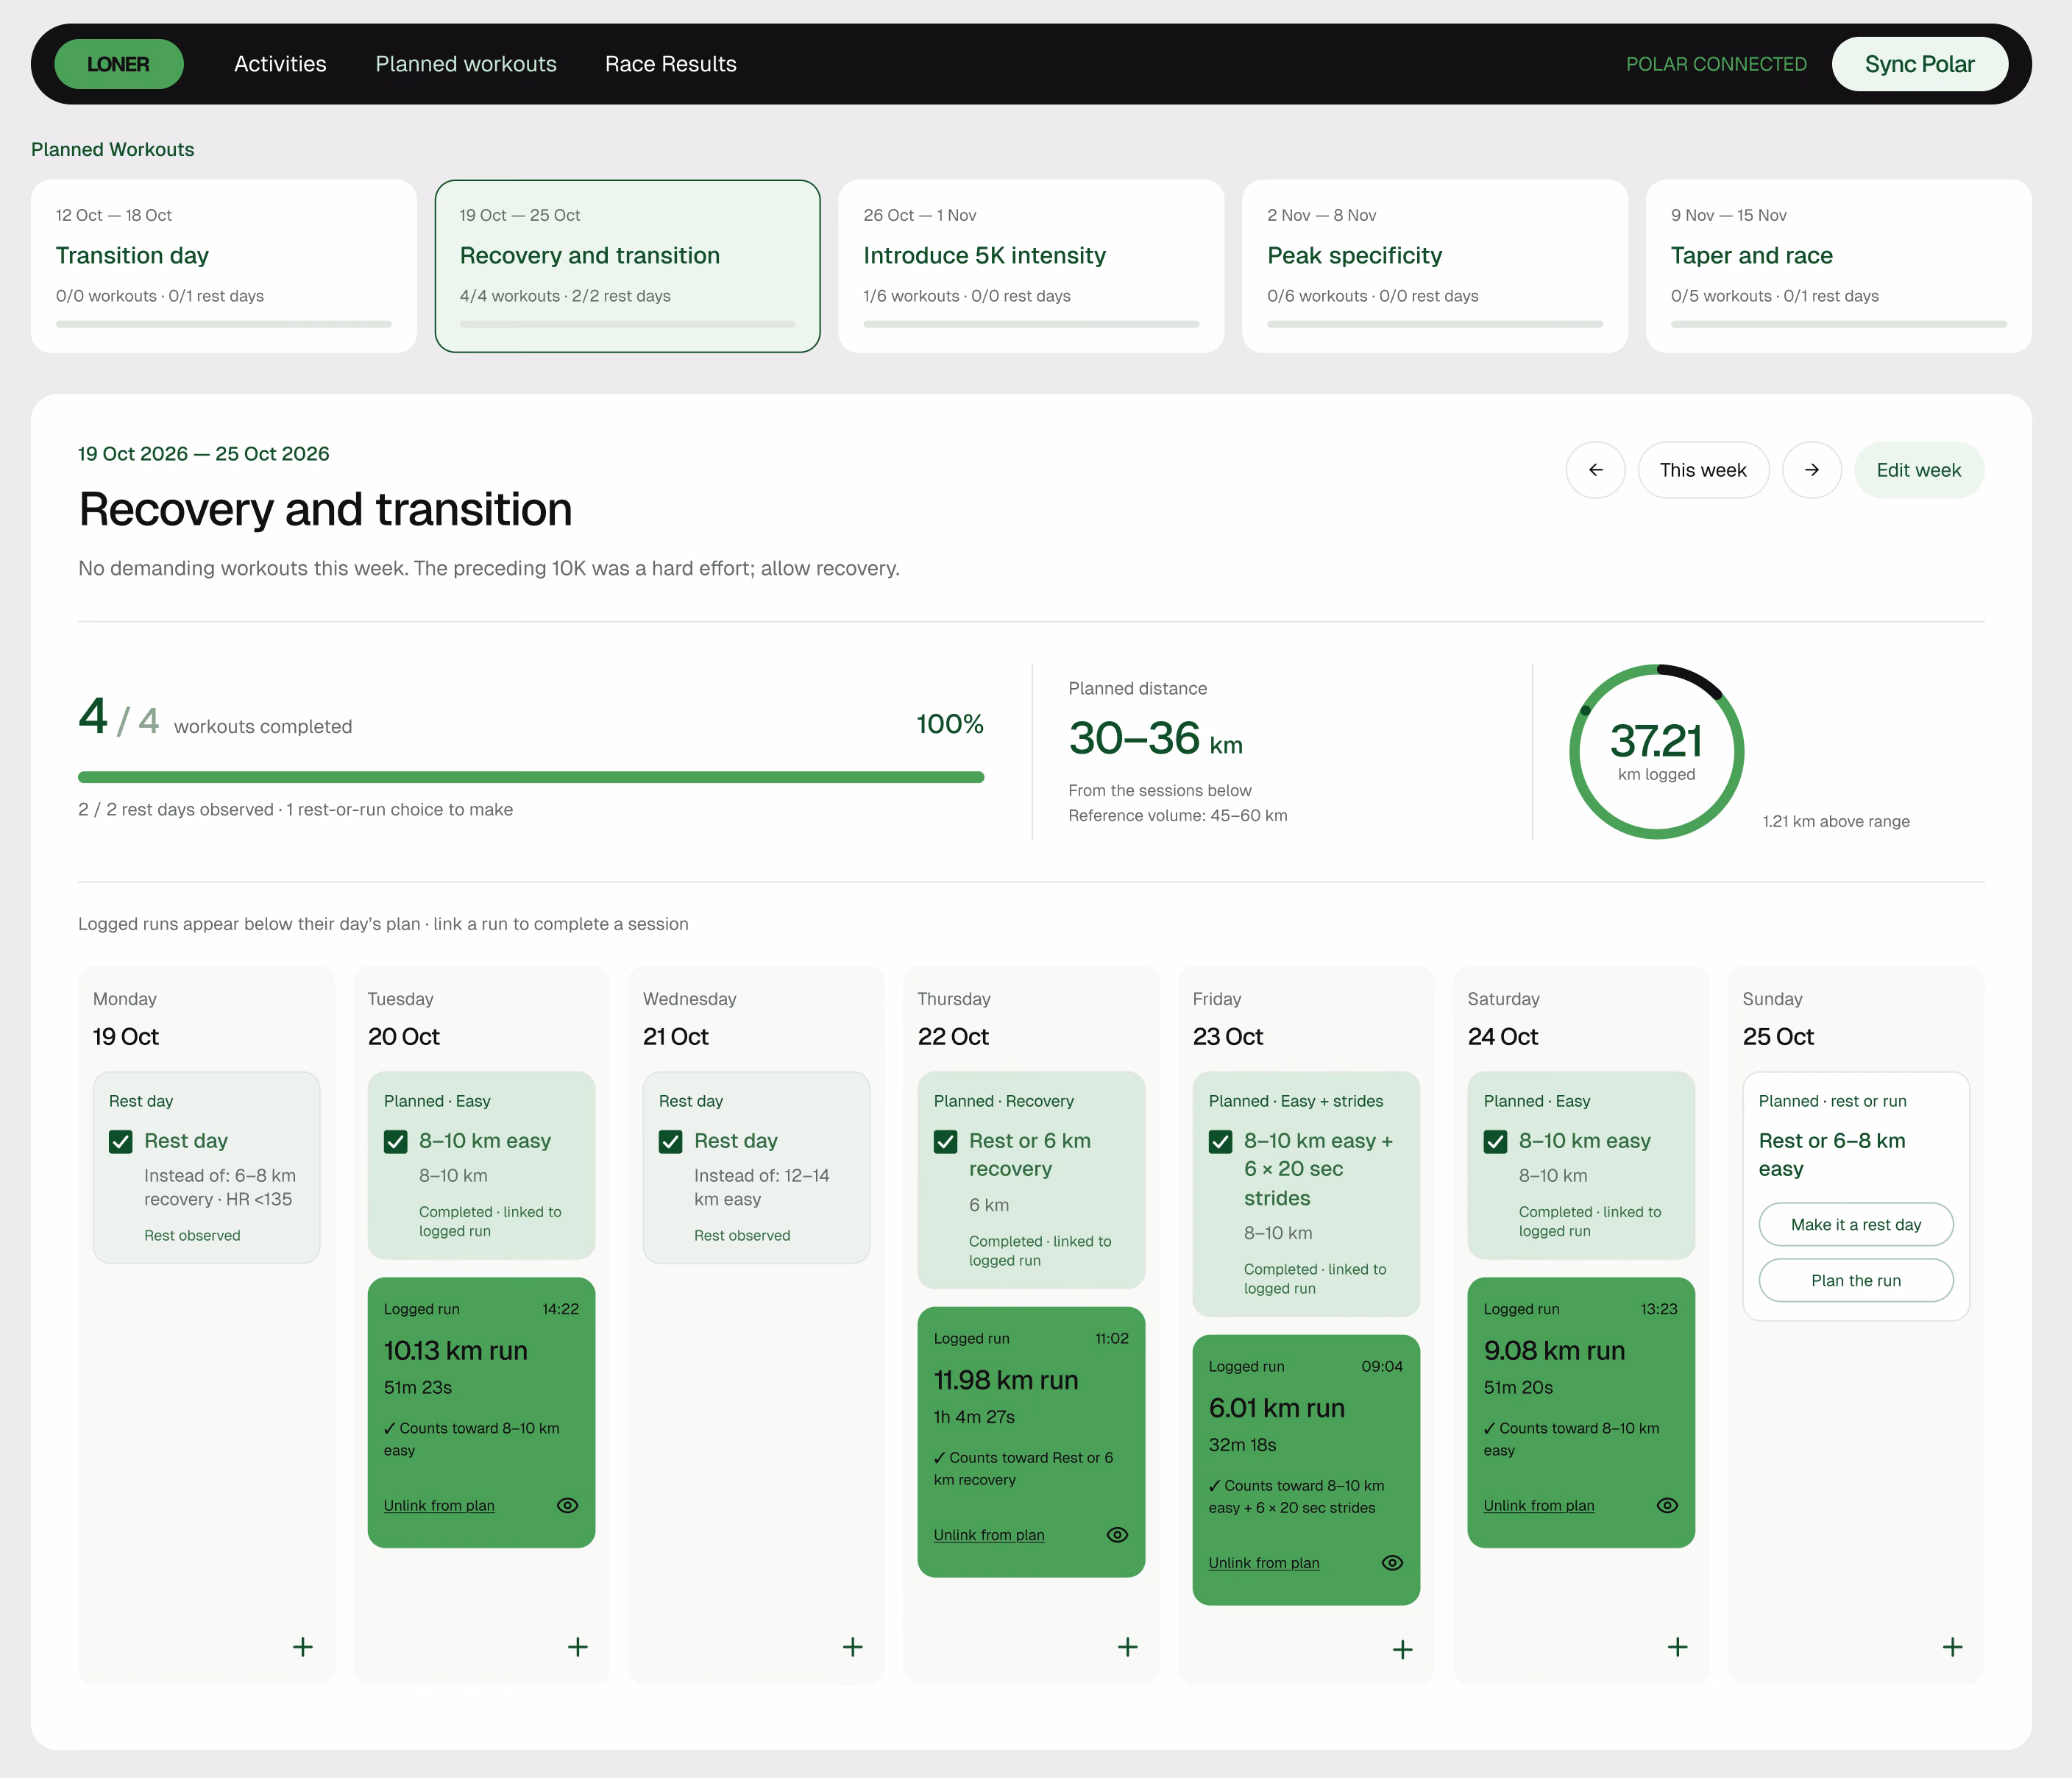Uncheck the Rest or 6 km recovery checkbox
The width and height of the screenshot is (2072, 1778).
945,1141
